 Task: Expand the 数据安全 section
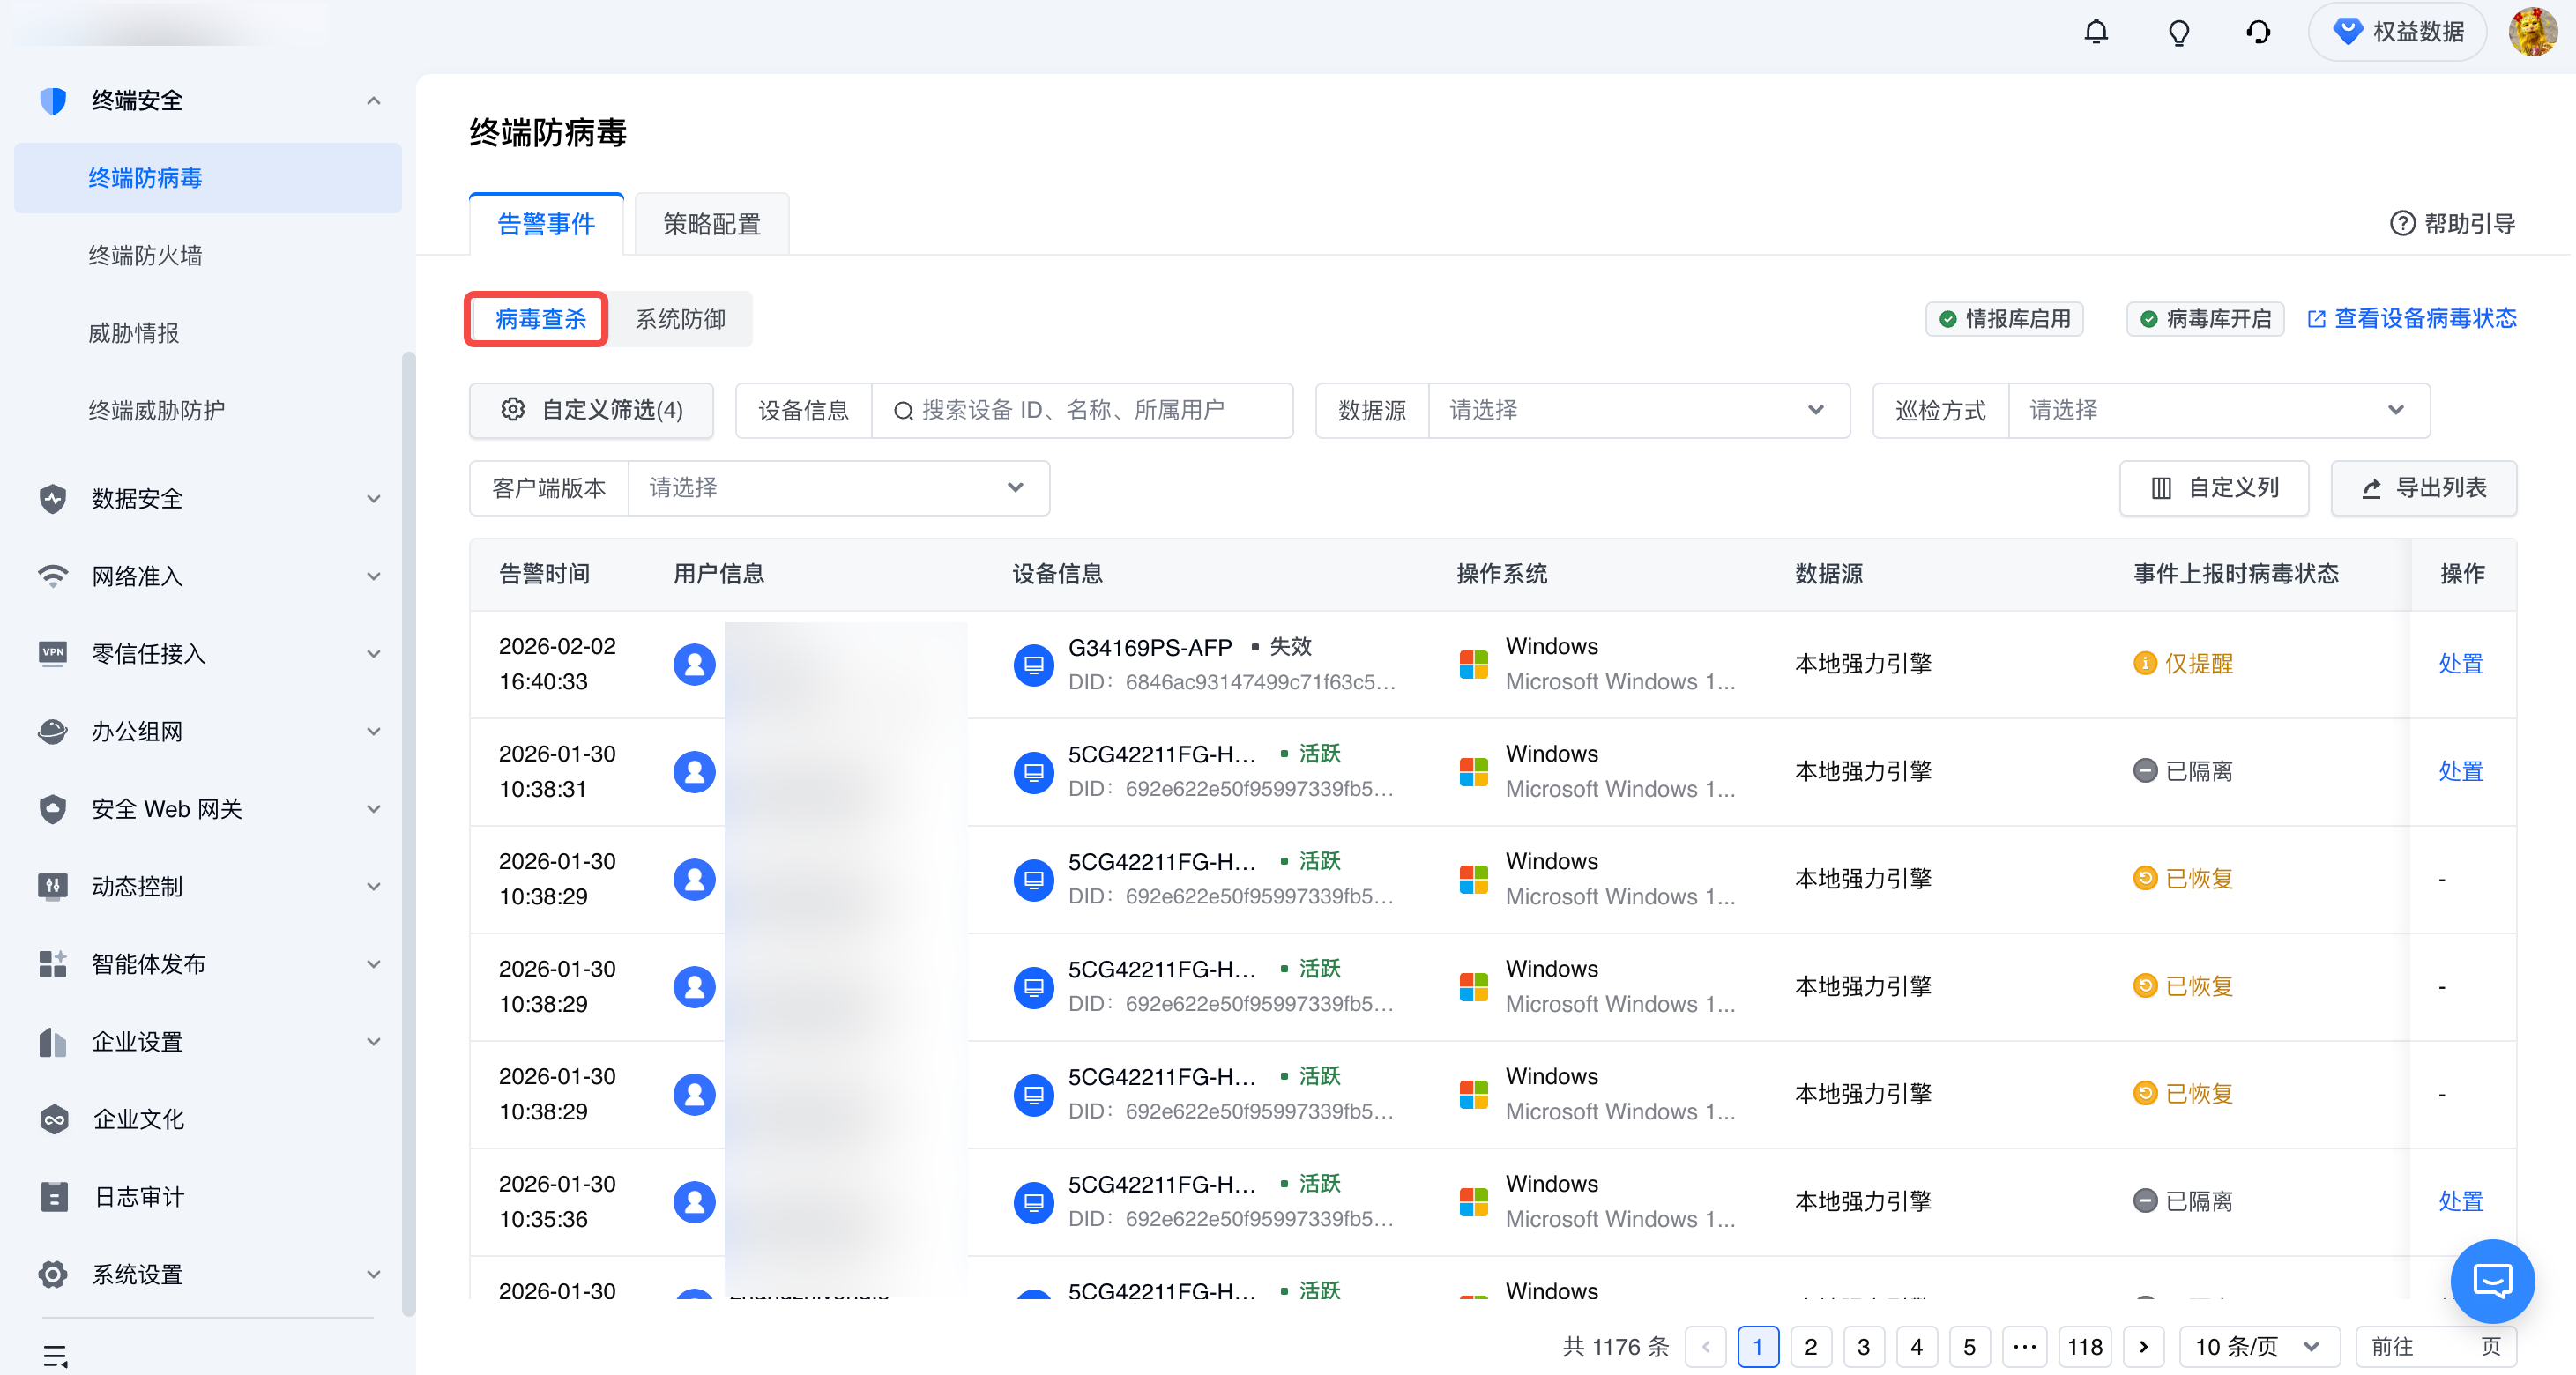(373, 498)
